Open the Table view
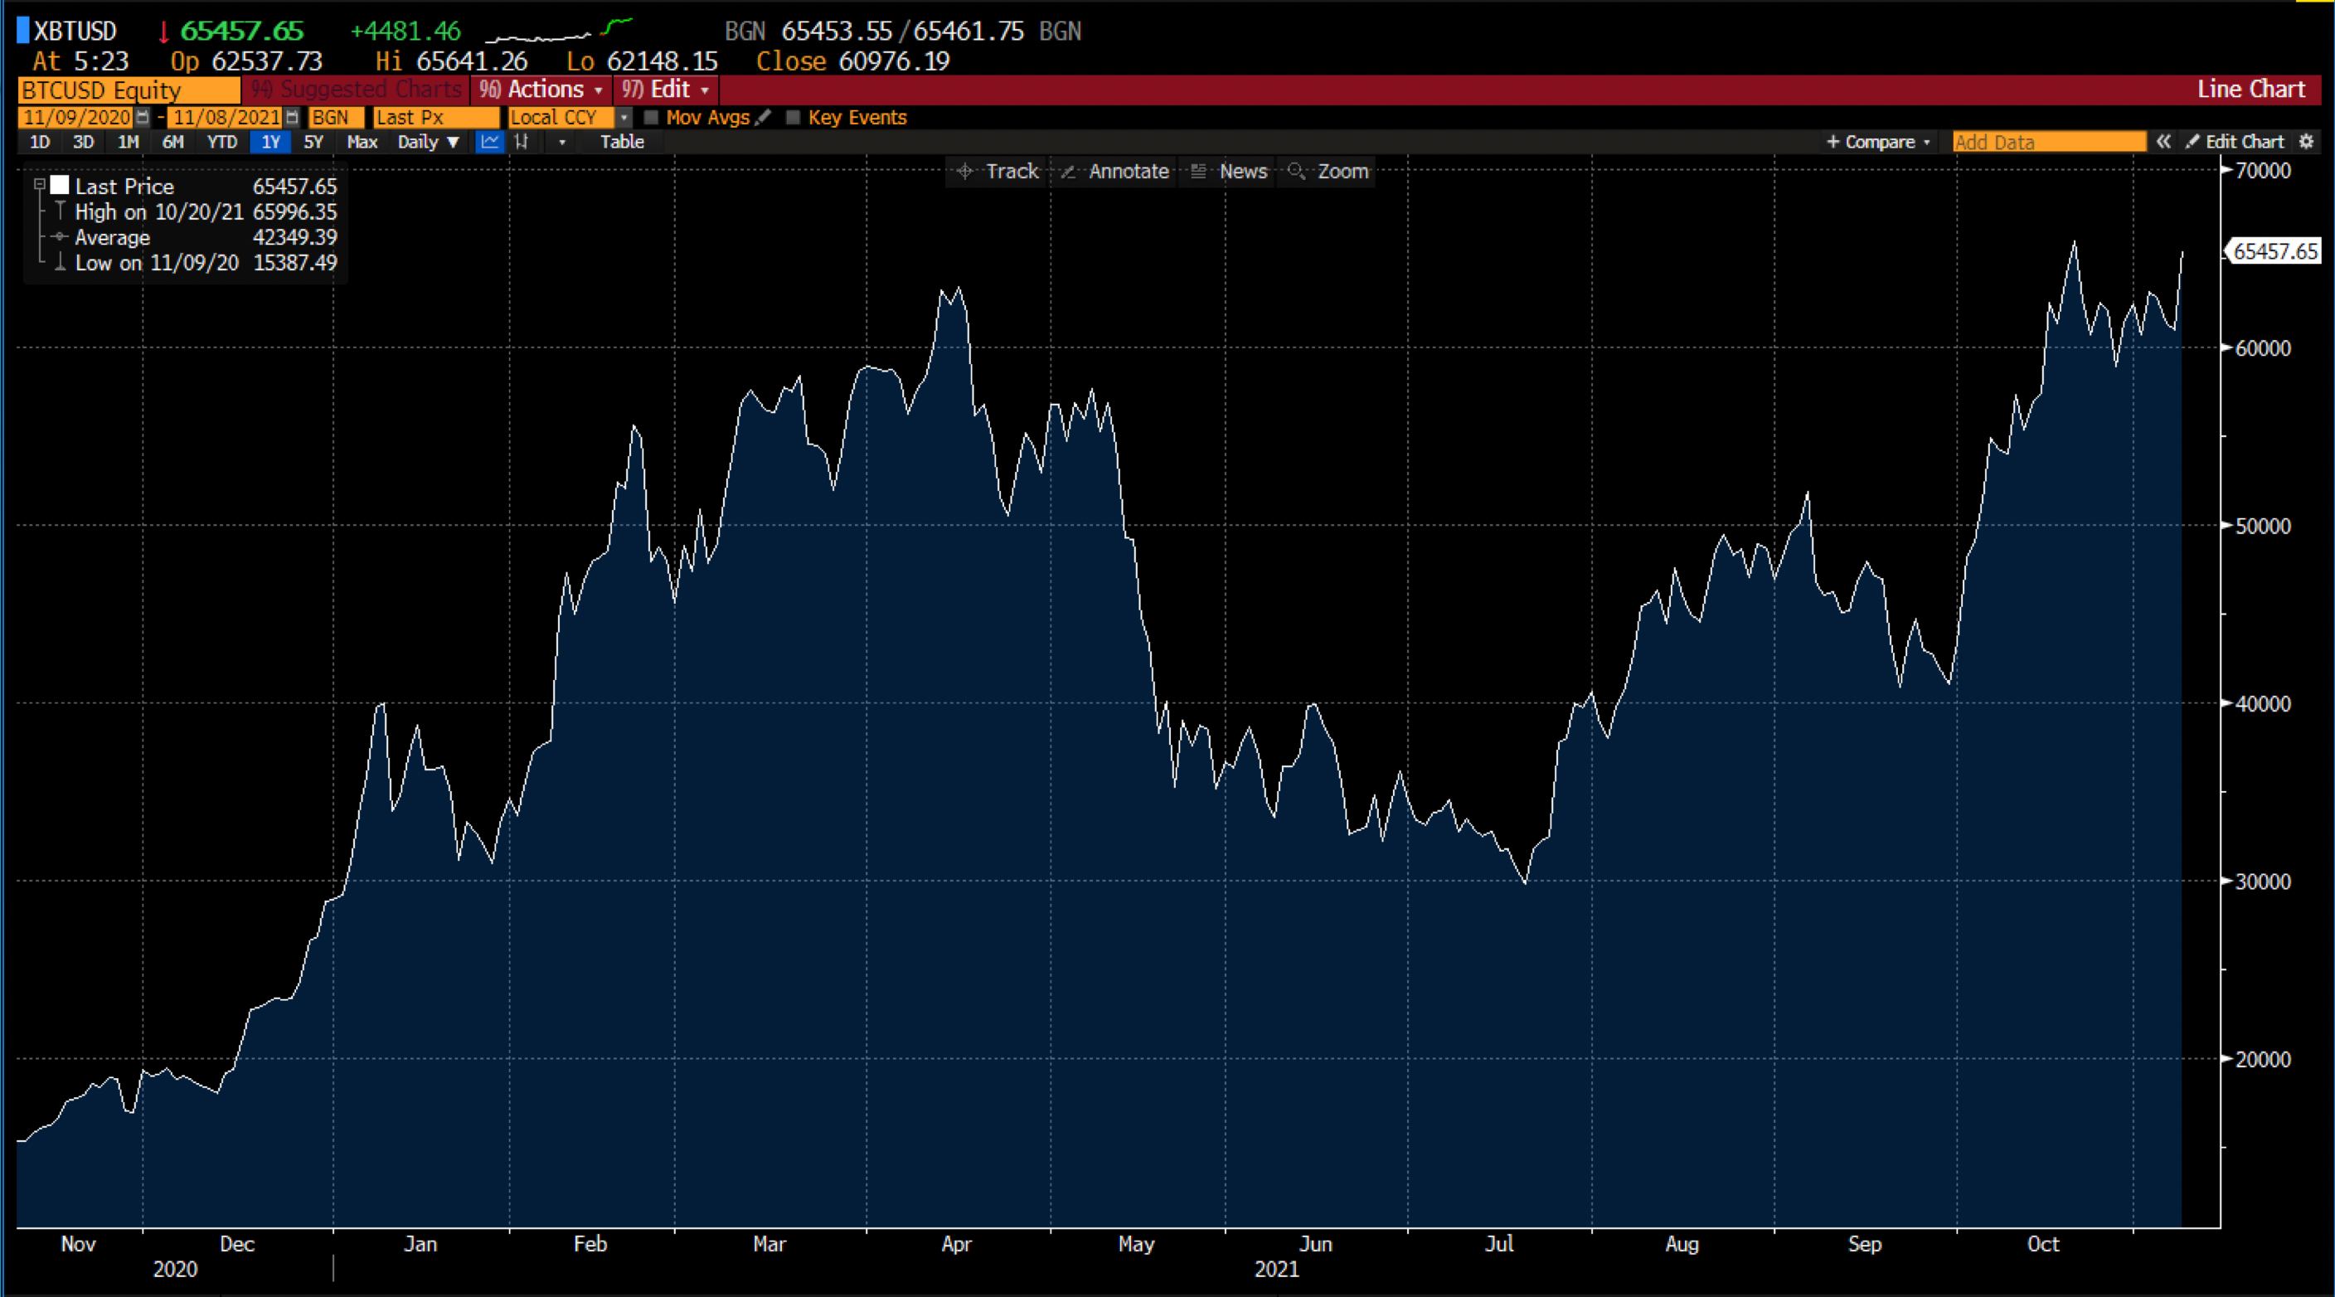 tap(622, 143)
